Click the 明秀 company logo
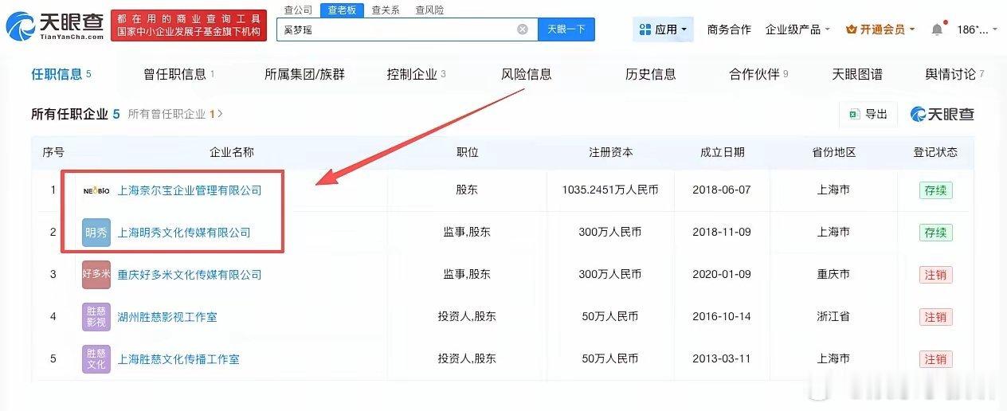Screen dimensions: 1007x411 coord(96,233)
